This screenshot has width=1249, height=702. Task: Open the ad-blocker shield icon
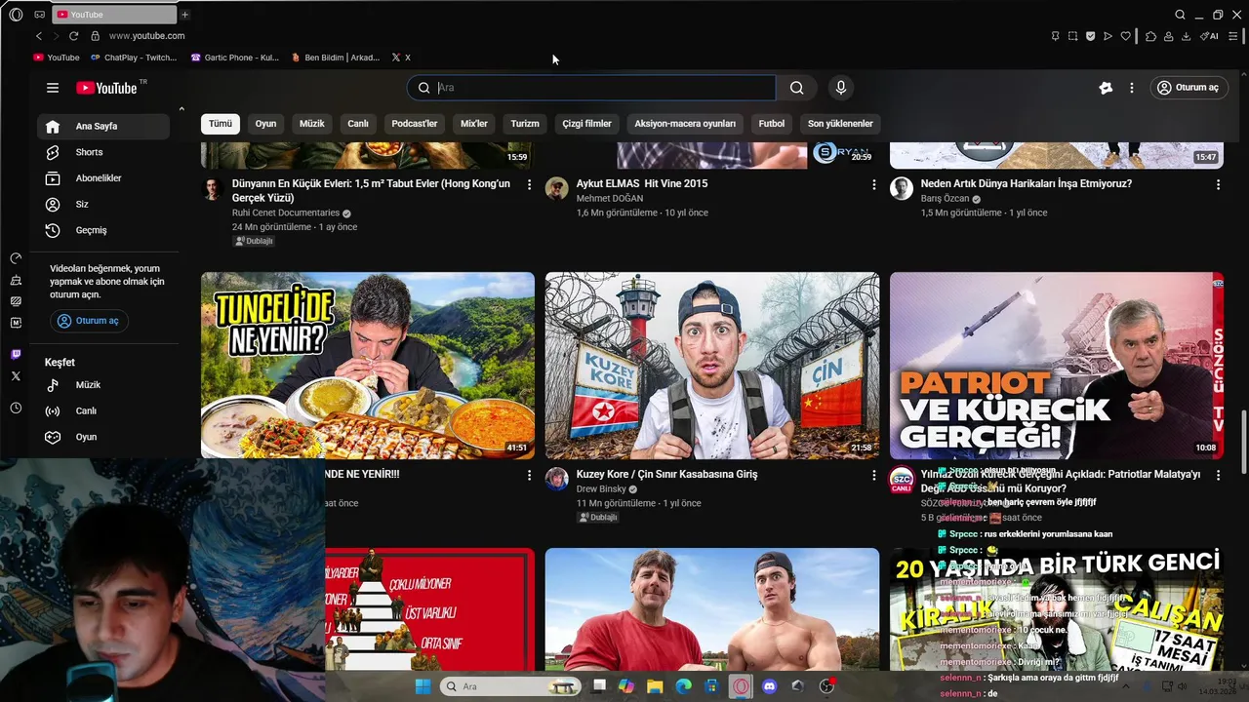pos(1090,36)
